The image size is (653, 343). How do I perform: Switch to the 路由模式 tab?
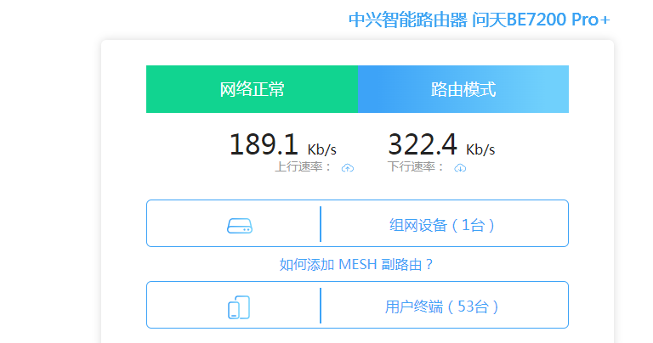tap(463, 89)
